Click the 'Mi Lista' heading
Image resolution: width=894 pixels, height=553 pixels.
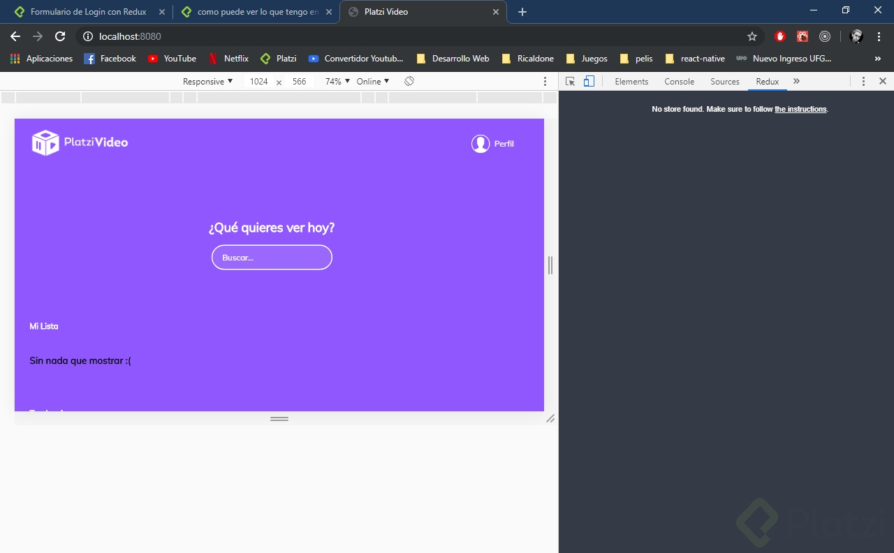pyautogui.click(x=44, y=327)
